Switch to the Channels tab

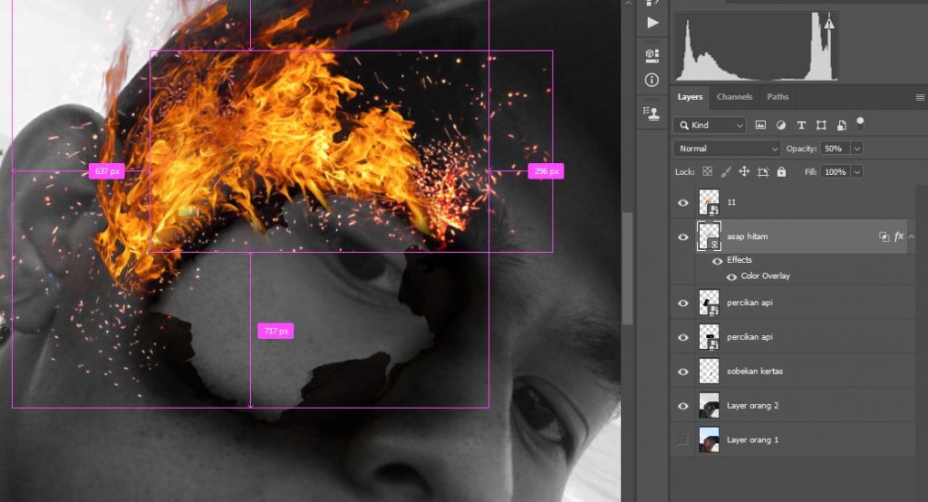[734, 97]
